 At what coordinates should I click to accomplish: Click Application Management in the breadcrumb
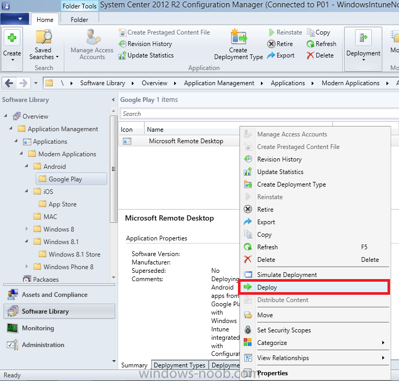click(219, 83)
